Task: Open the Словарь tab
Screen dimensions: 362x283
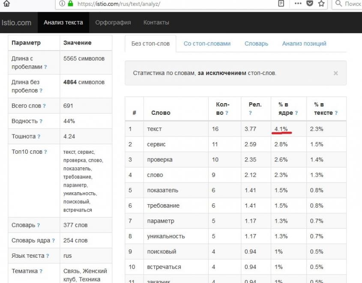Action: pyautogui.click(x=256, y=44)
